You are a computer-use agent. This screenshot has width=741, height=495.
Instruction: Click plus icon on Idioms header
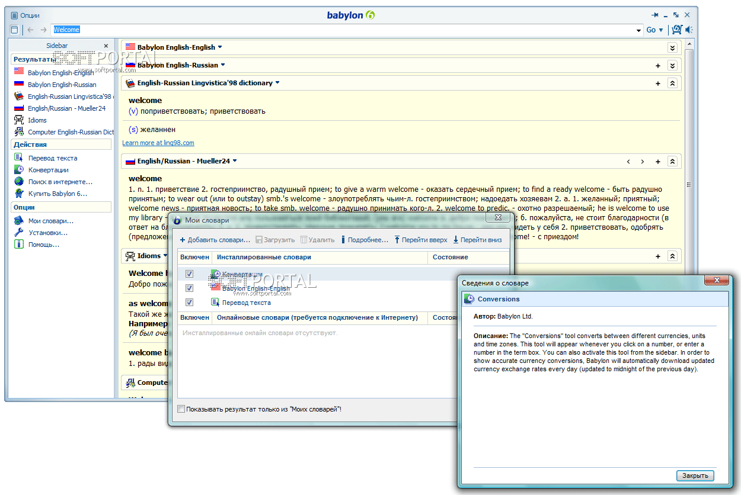[x=658, y=256]
